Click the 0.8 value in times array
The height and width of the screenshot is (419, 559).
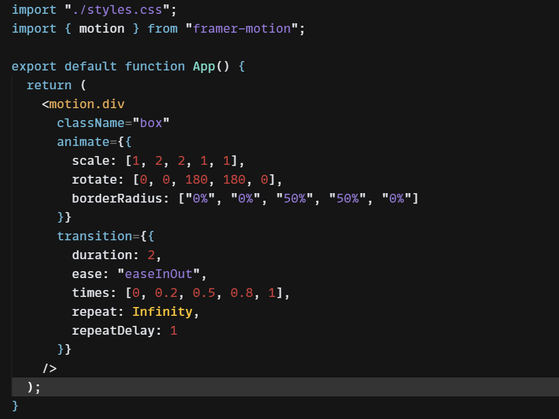click(242, 293)
